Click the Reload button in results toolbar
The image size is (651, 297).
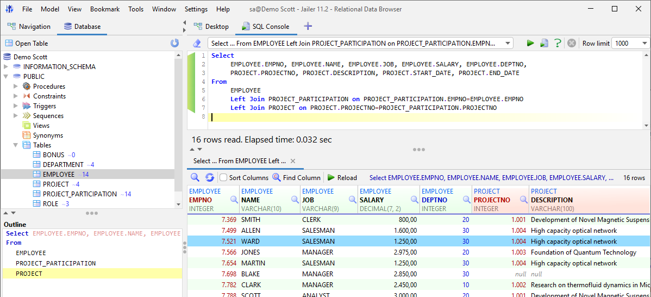pos(342,177)
